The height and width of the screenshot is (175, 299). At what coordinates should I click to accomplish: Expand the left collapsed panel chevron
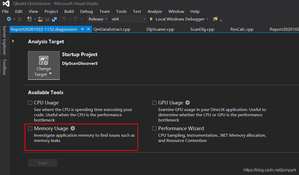point(13,41)
